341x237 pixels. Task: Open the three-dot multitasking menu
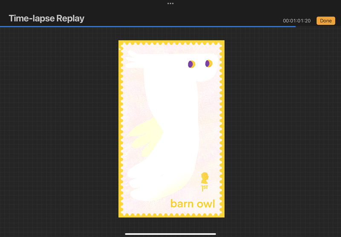pos(170,3)
